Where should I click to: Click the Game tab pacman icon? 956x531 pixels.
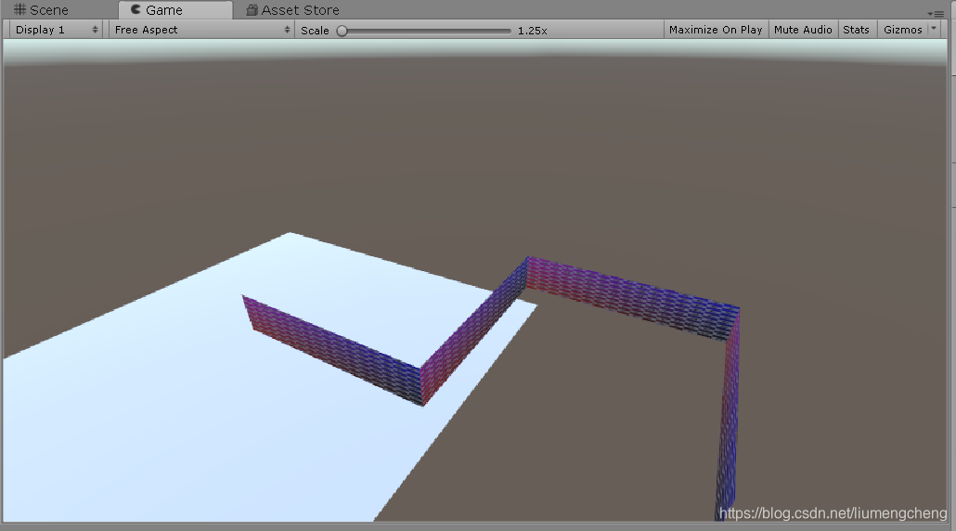(x=136, y=9)
